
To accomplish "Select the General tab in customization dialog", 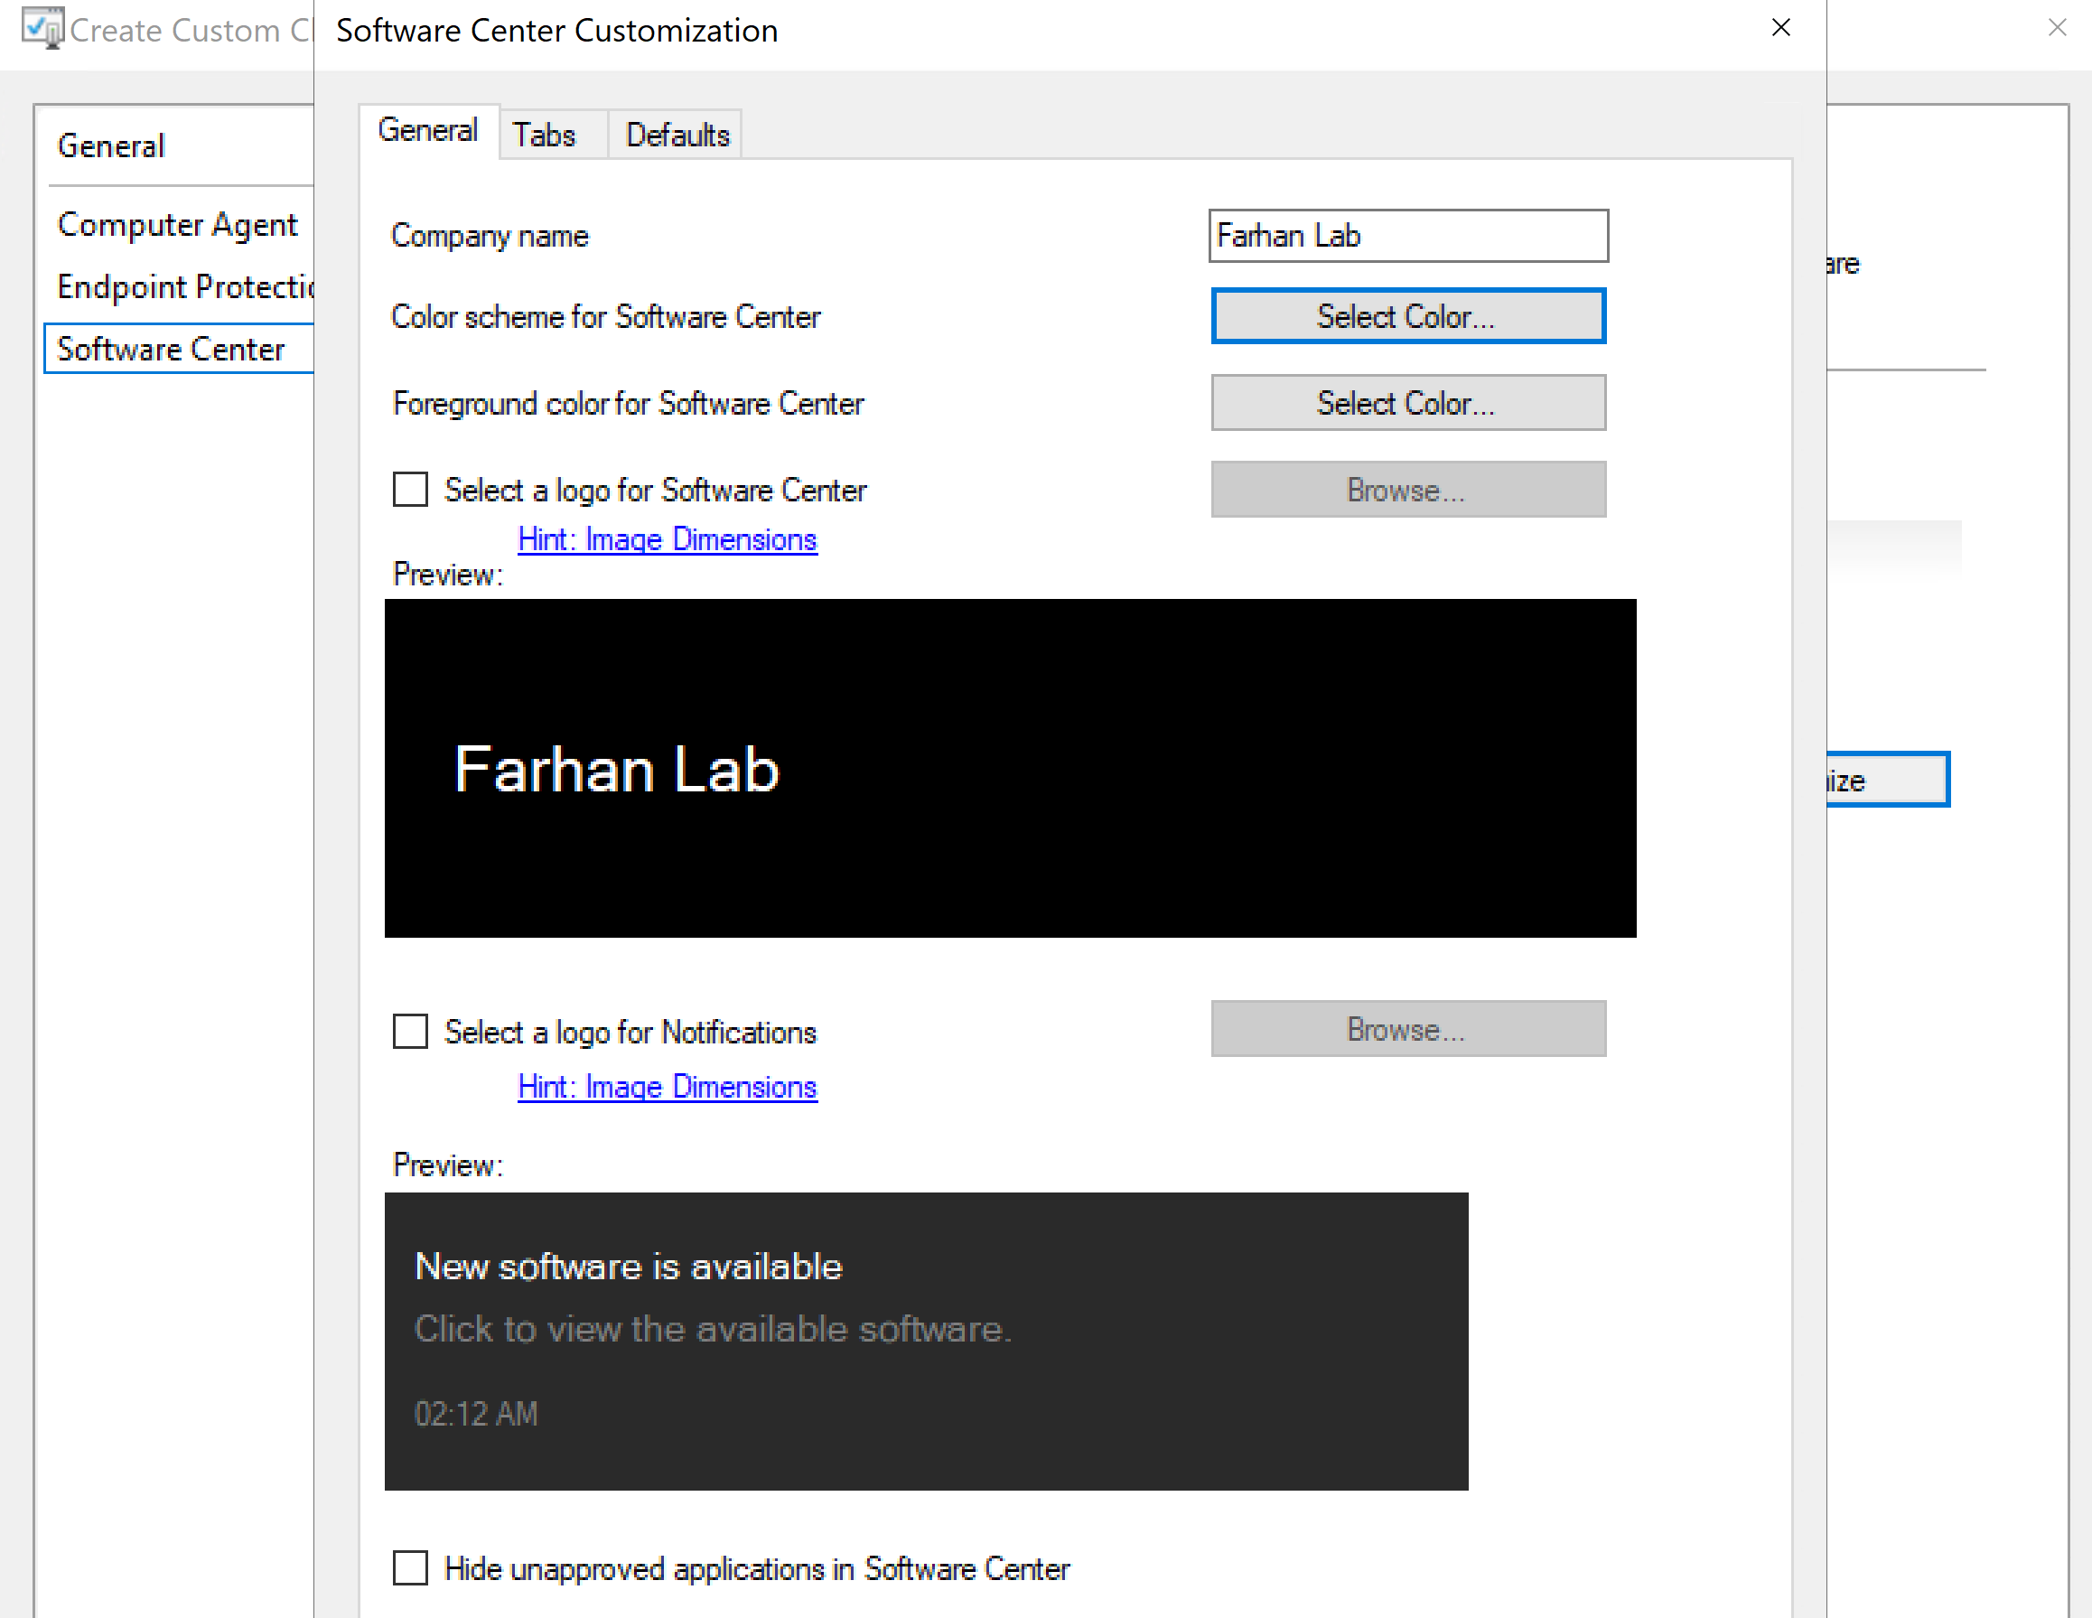I will click(427, 130).
